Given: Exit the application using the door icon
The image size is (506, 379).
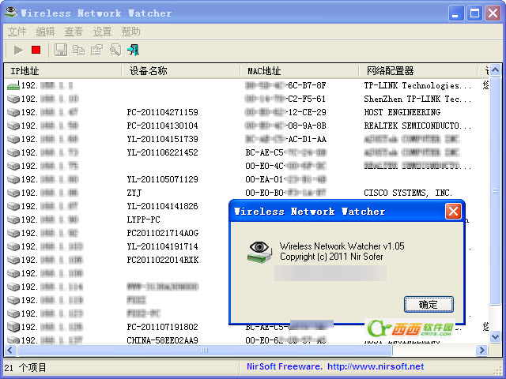Looking at the screenshot, I should 133,50.
